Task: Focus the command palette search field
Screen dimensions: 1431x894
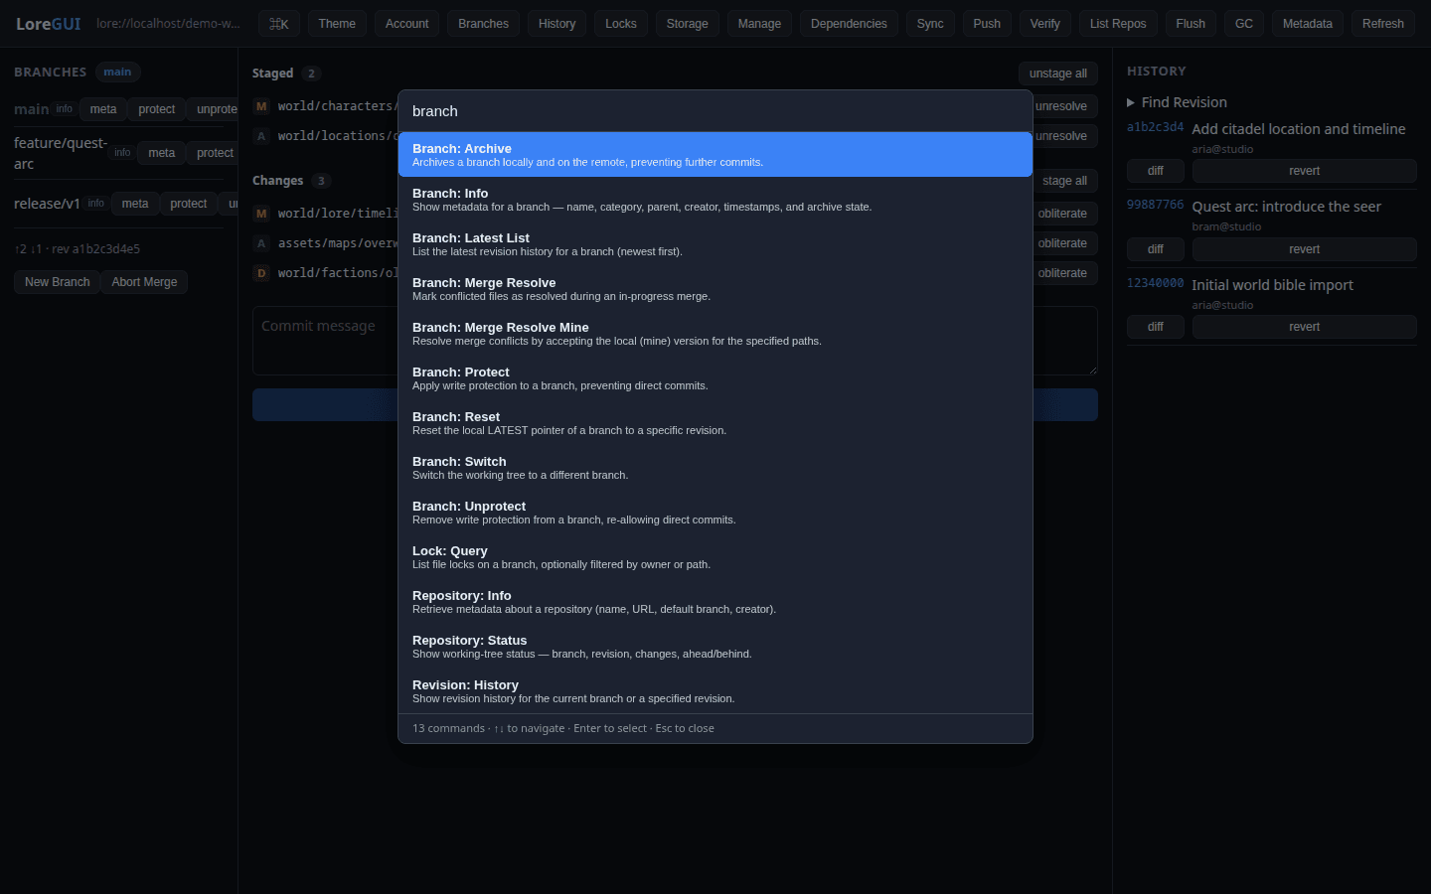Action: [x=715, y=111]
